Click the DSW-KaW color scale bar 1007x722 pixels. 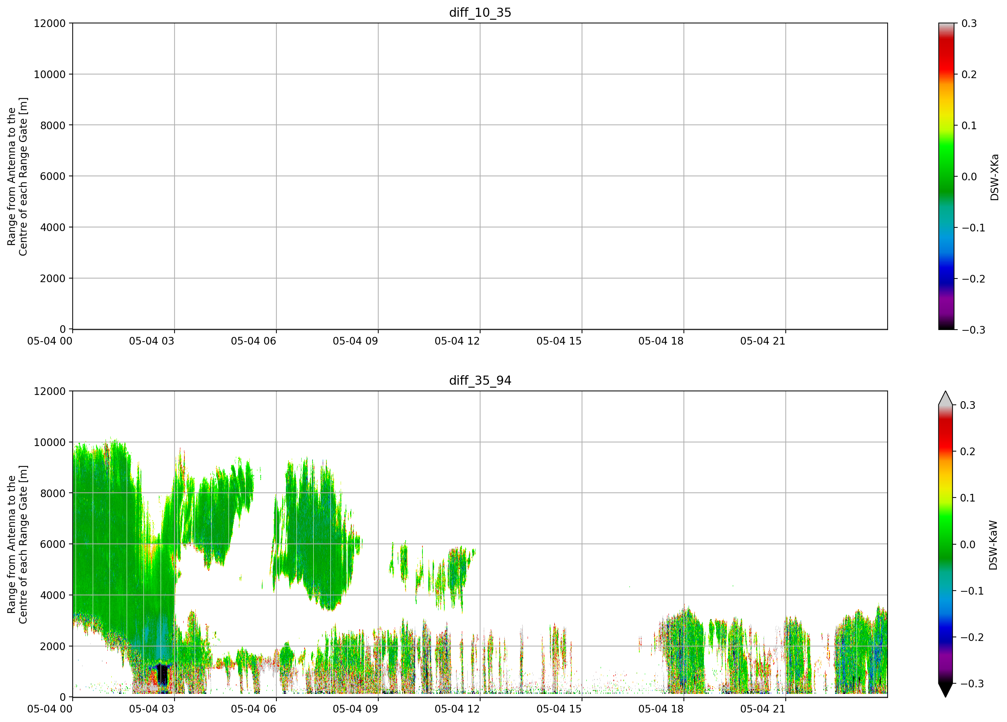946,544
